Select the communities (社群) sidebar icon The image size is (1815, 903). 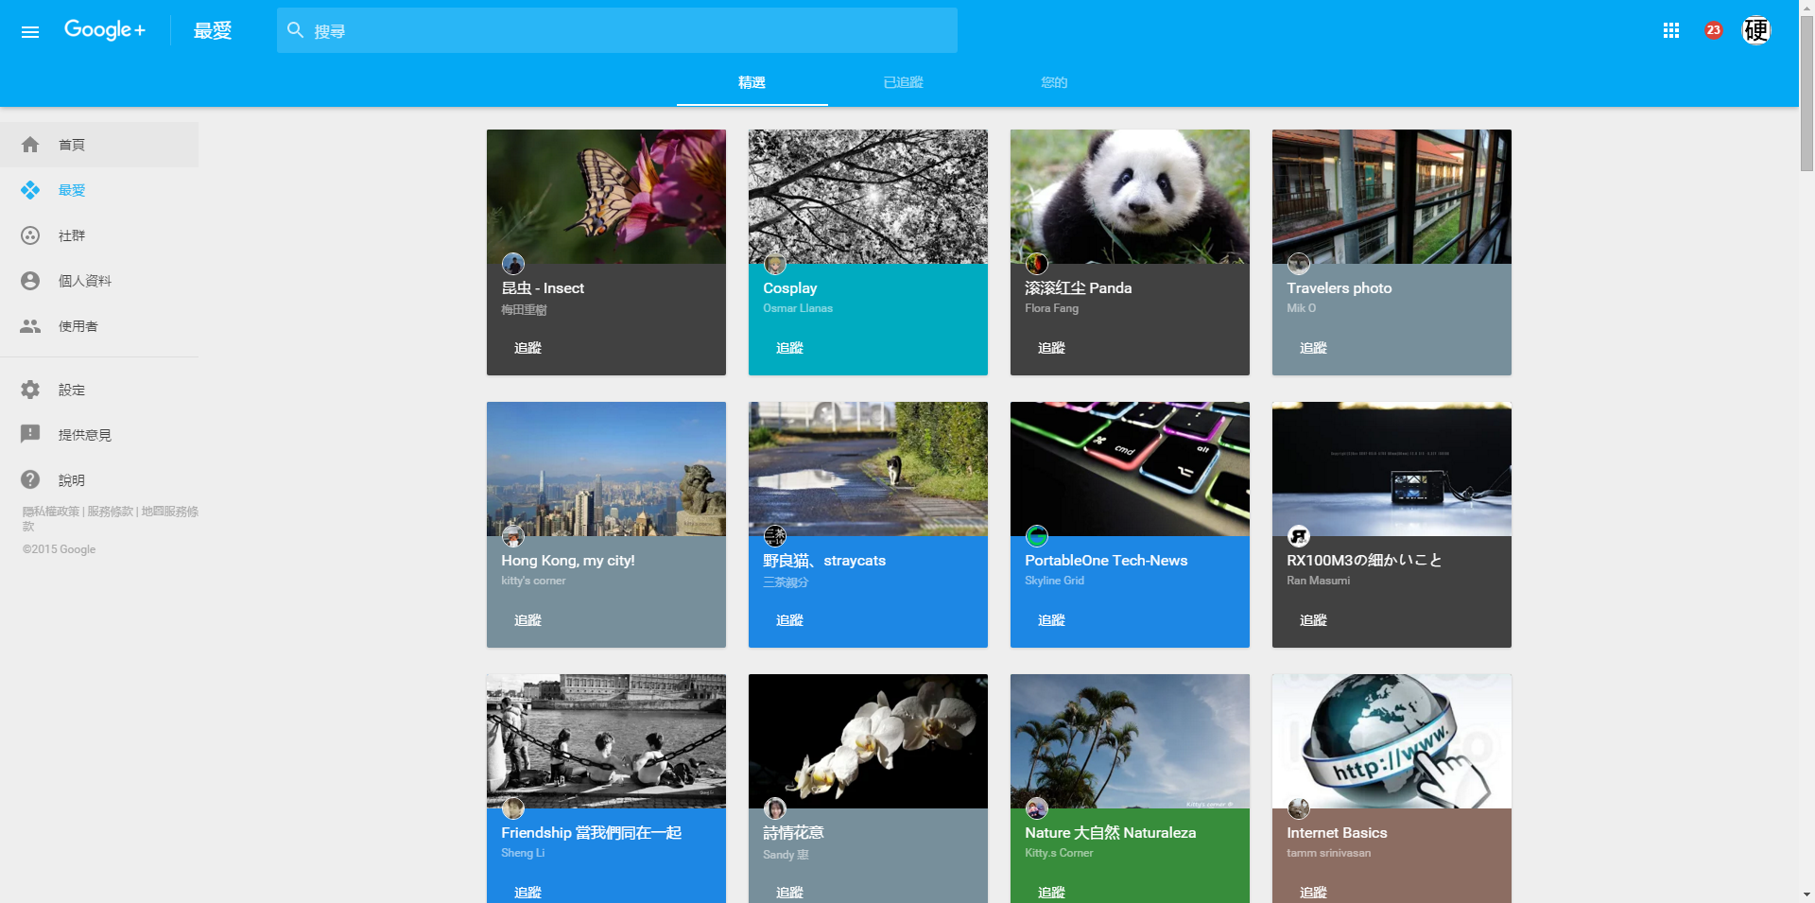pyautogui.click(x=30, y=235)
